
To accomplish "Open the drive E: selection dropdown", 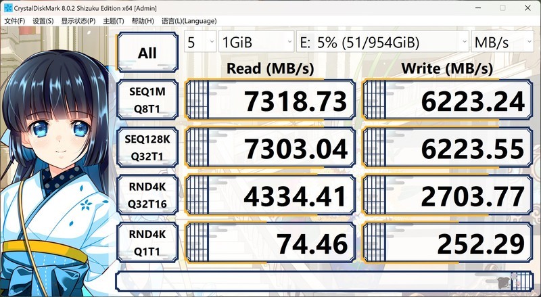I will click(383, 42).
